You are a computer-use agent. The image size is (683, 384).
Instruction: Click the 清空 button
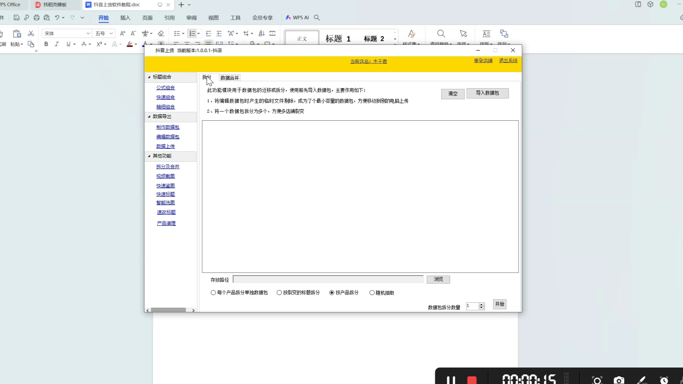453,94
